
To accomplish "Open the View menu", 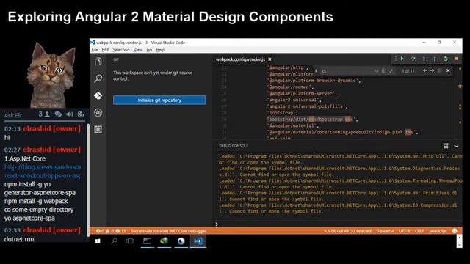I will (138, 50).
